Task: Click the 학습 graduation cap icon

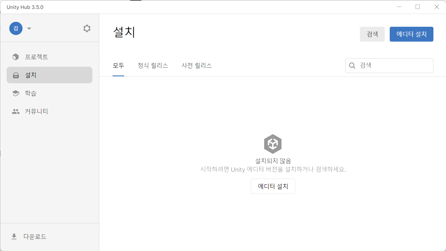Action: (x=16, y=93)
